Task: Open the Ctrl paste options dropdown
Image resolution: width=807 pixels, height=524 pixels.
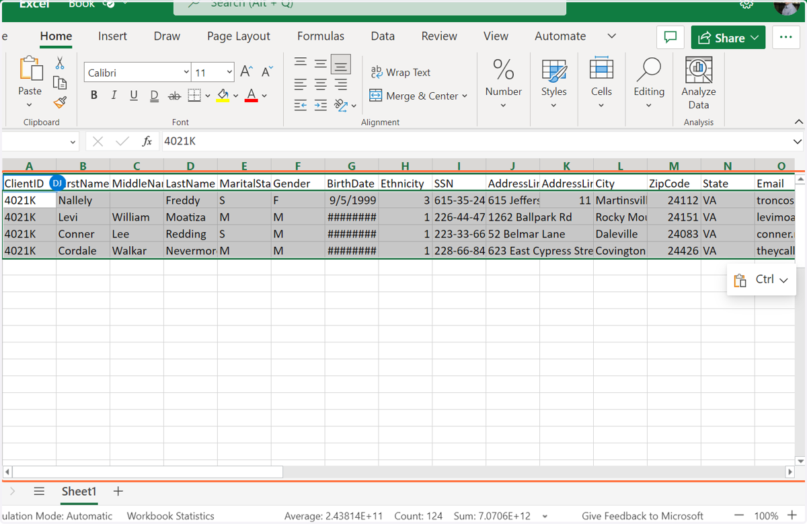Action: click(761, 280)
